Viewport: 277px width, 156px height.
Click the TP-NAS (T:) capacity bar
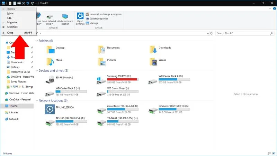pyautogui.click(x=71, y=122)
